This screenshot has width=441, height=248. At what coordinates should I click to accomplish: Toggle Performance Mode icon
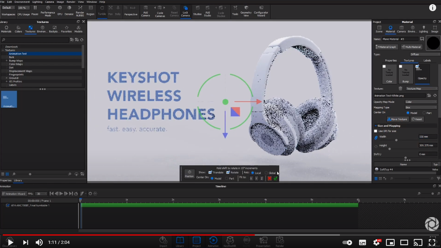coord(48,8)
